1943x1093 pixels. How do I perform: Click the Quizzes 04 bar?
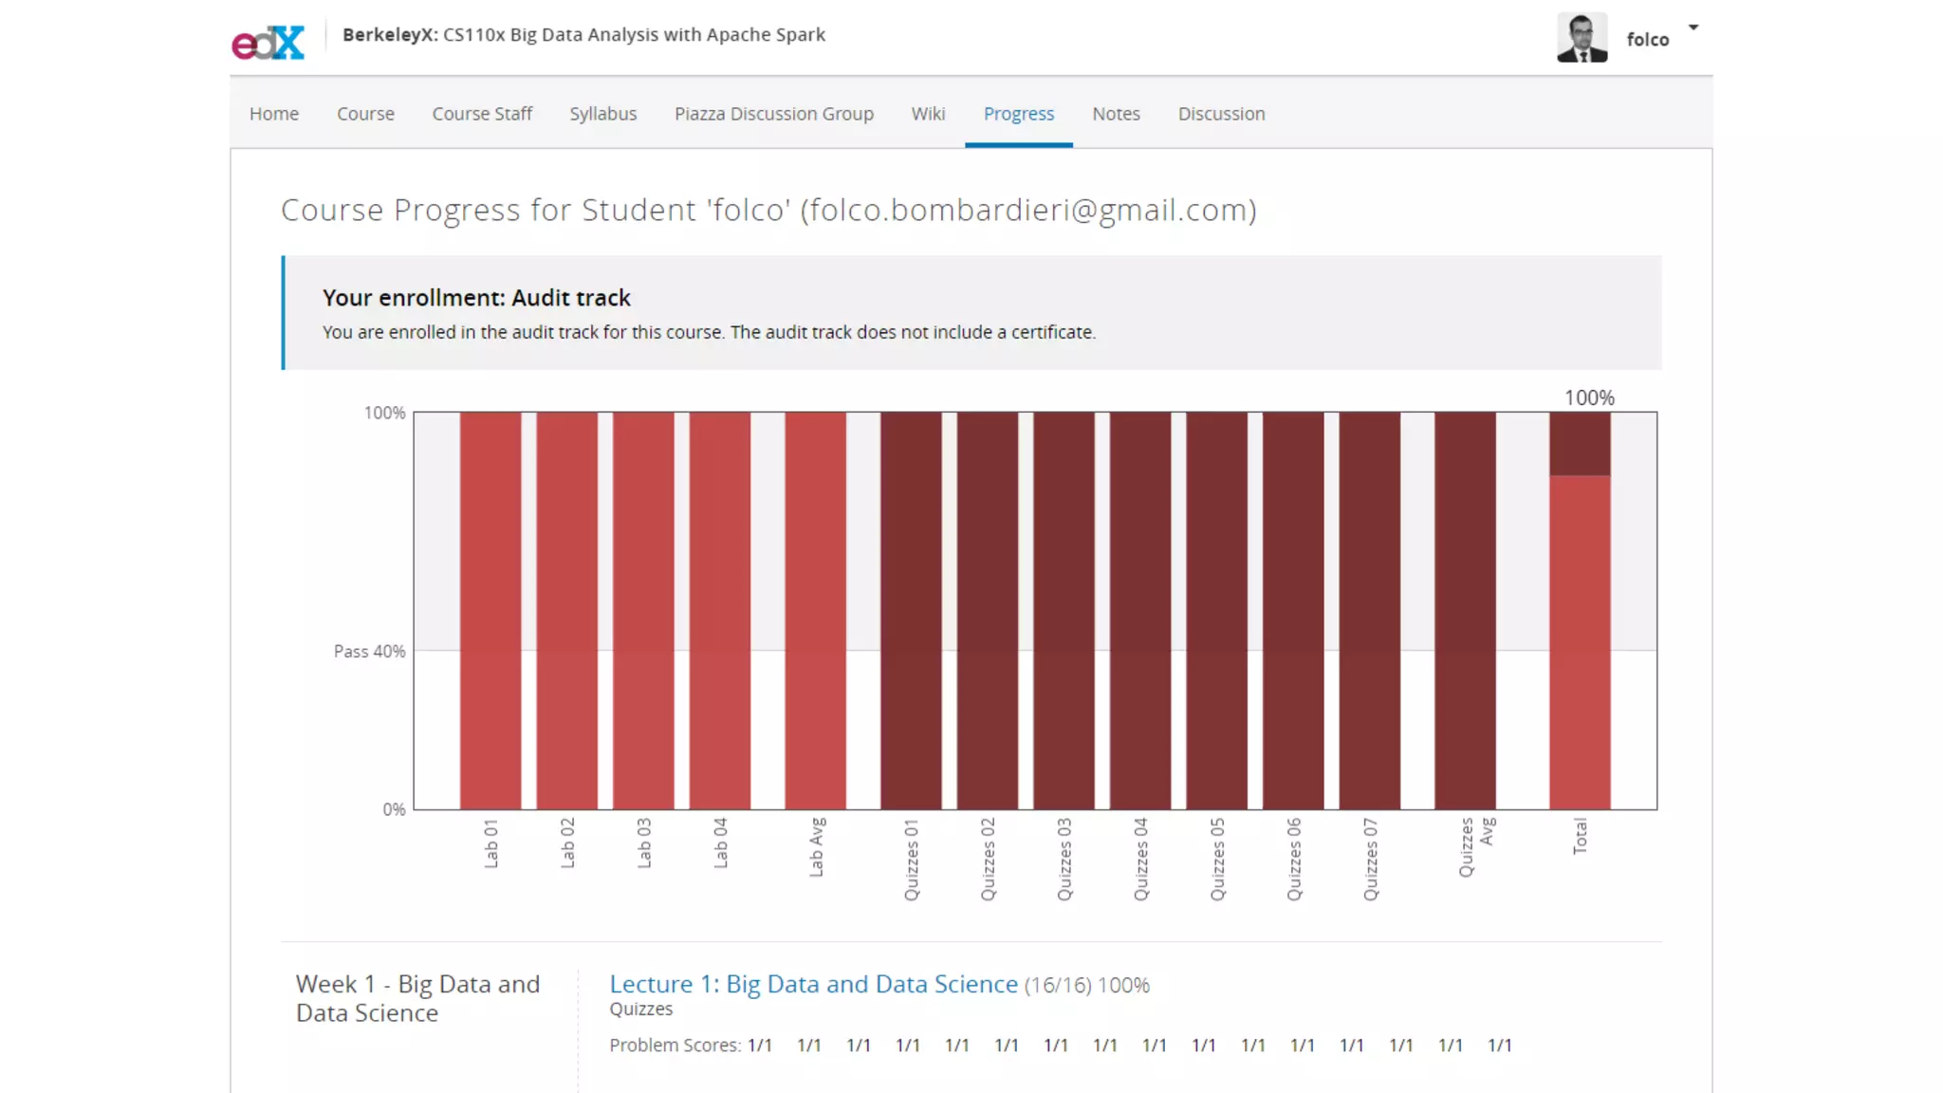coord(1140,610)
